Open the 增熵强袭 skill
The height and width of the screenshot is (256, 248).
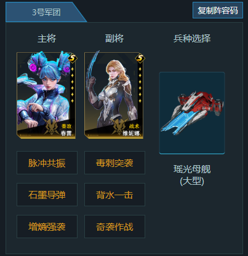[47, 227]
